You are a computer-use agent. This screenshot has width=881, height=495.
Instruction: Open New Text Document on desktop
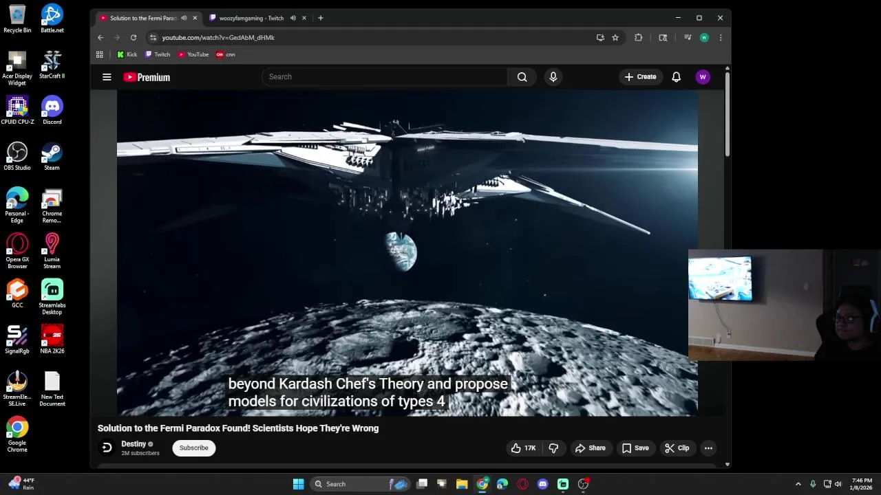pyautogui.click(x=52, y=389)
